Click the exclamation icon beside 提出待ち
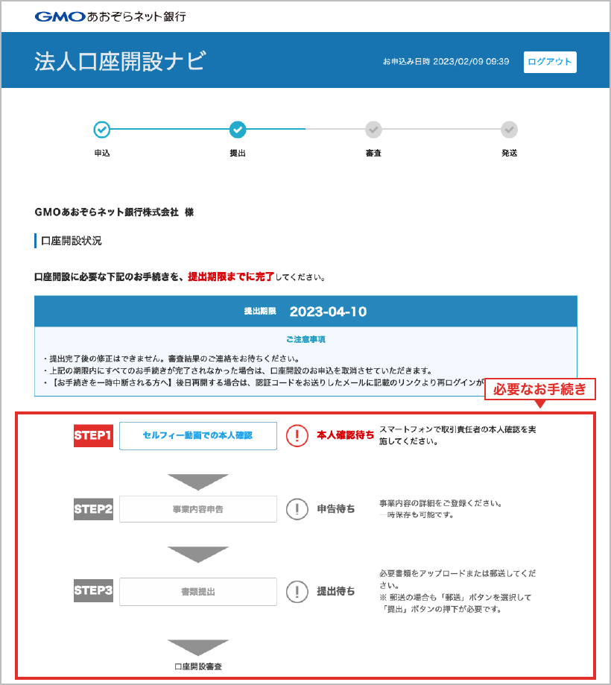 point(297,592)
